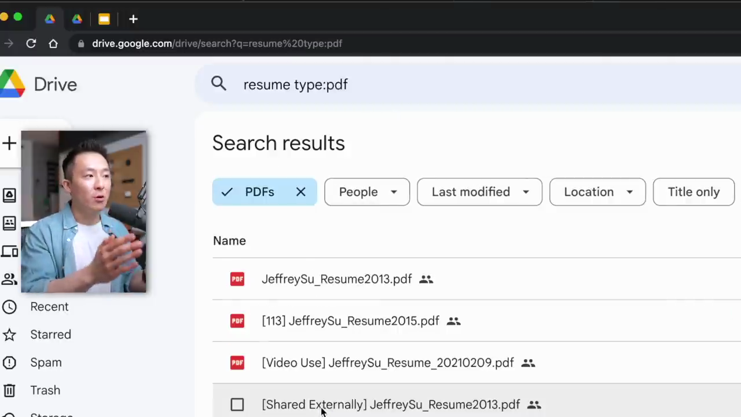
Task: Open the Last modified filter dropdown
Action: coord(479,192)
